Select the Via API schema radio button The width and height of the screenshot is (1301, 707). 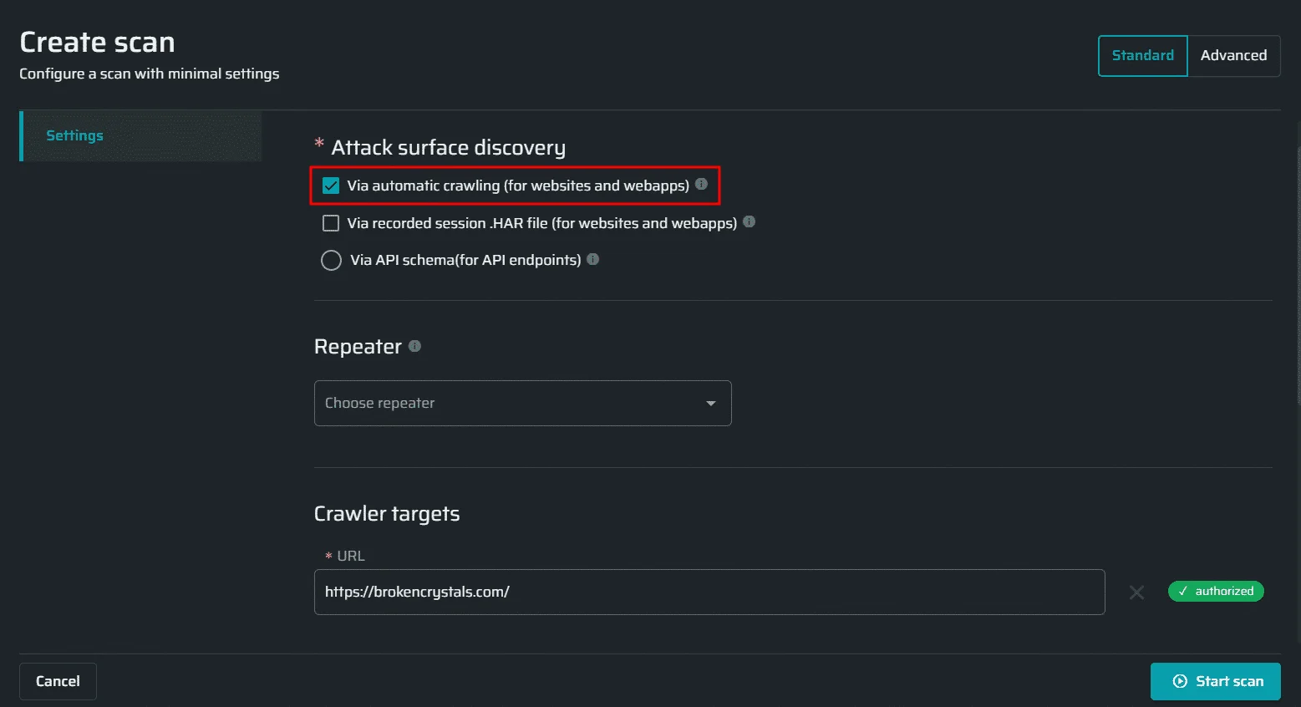331,260
